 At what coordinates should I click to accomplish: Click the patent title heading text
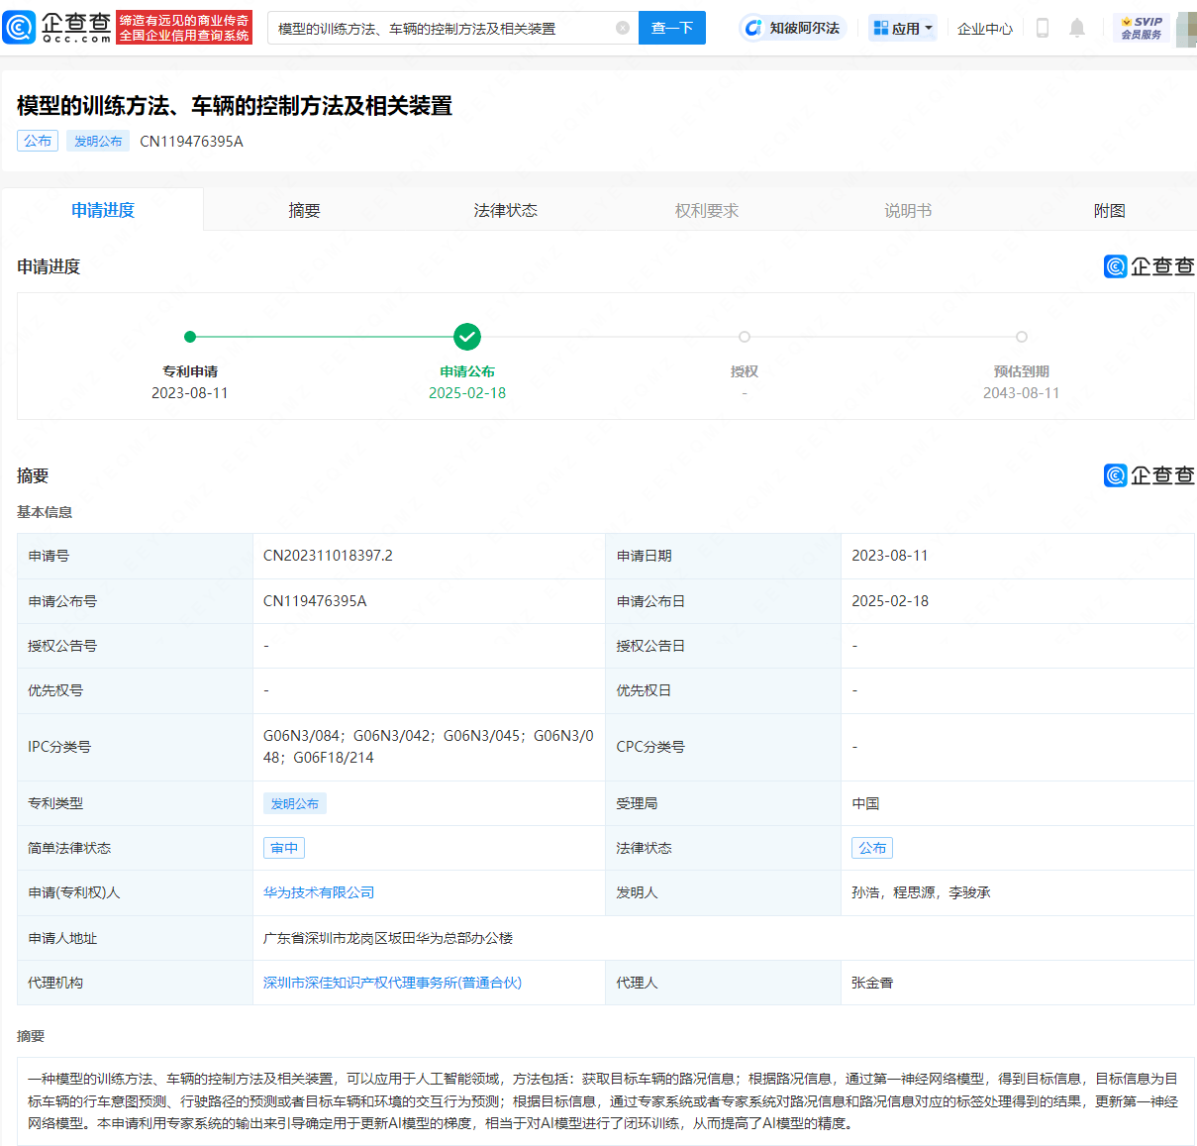tap(235, 106)
